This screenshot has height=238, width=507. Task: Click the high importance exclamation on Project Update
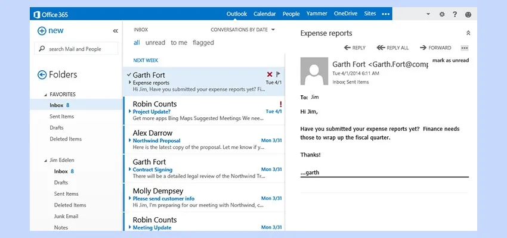coord(280,104)
